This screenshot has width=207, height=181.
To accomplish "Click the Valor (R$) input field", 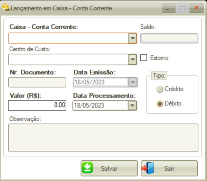I will [37, 105].
